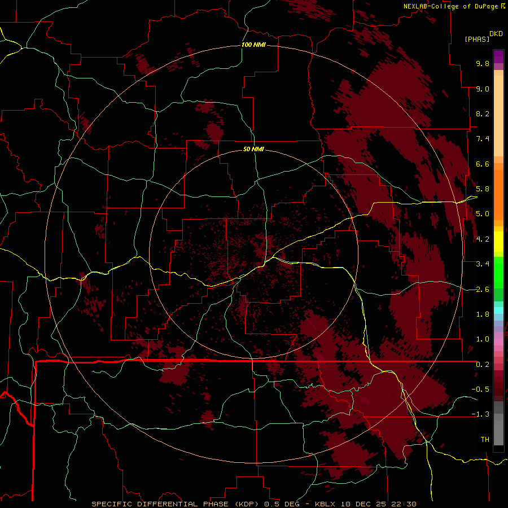The width and height of the screenshot is (508, 508).
Task: Click the SPECIFIC DIFFERENTIAL PHASE (KDP) caption text
Action: coord(177,504)
